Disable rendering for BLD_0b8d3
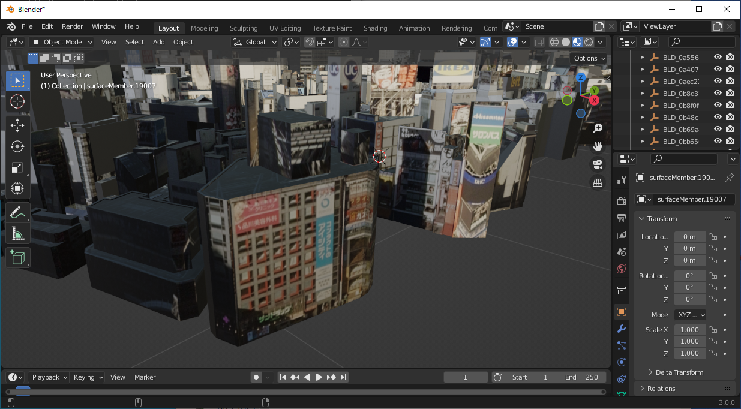Screen dimensions: 741x409 click(x=730, y=93)
